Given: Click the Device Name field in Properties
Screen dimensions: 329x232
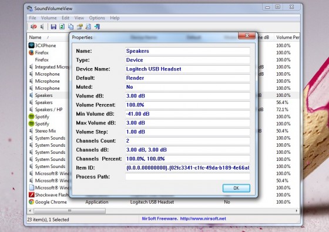Looking at the screenshot, I should [187, 69].
